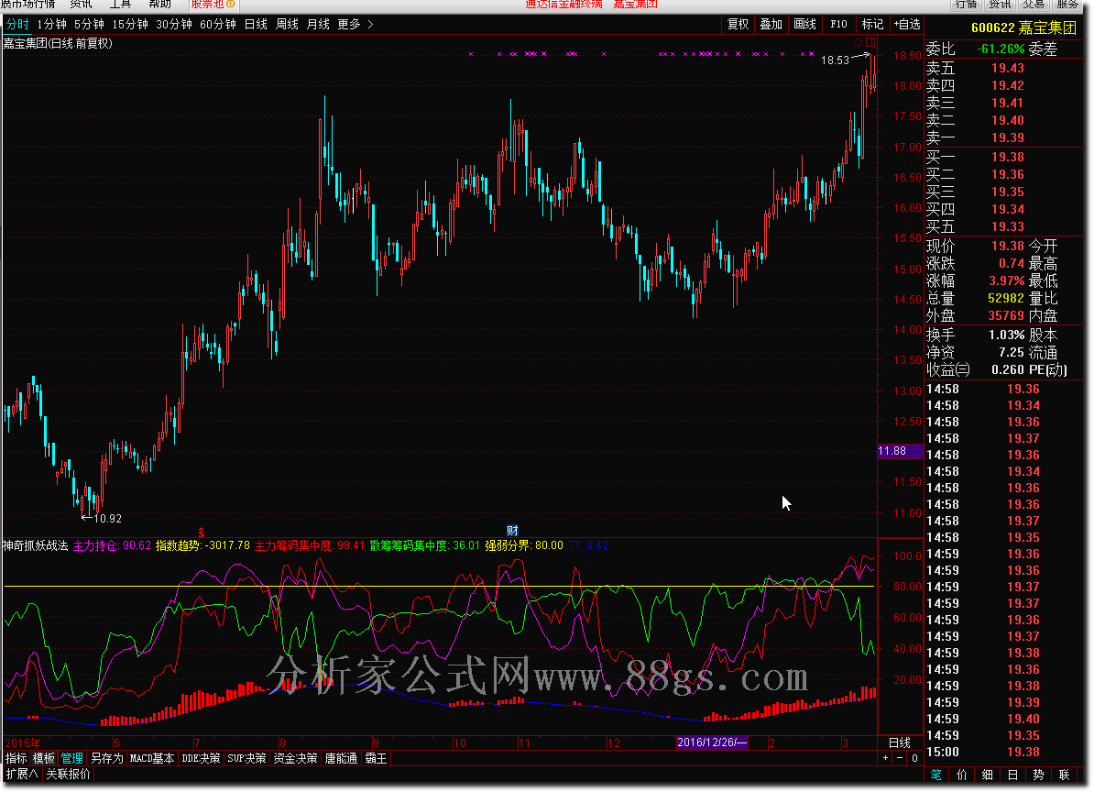Click the 11.88 price cursor label

click(x=900, y=452)
